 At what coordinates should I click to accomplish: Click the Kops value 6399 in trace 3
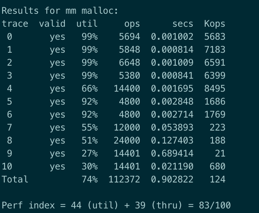[x=215, y=76]
